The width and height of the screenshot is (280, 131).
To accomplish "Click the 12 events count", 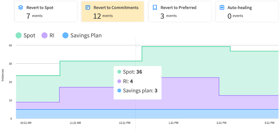I will click(x=103, y=16).
